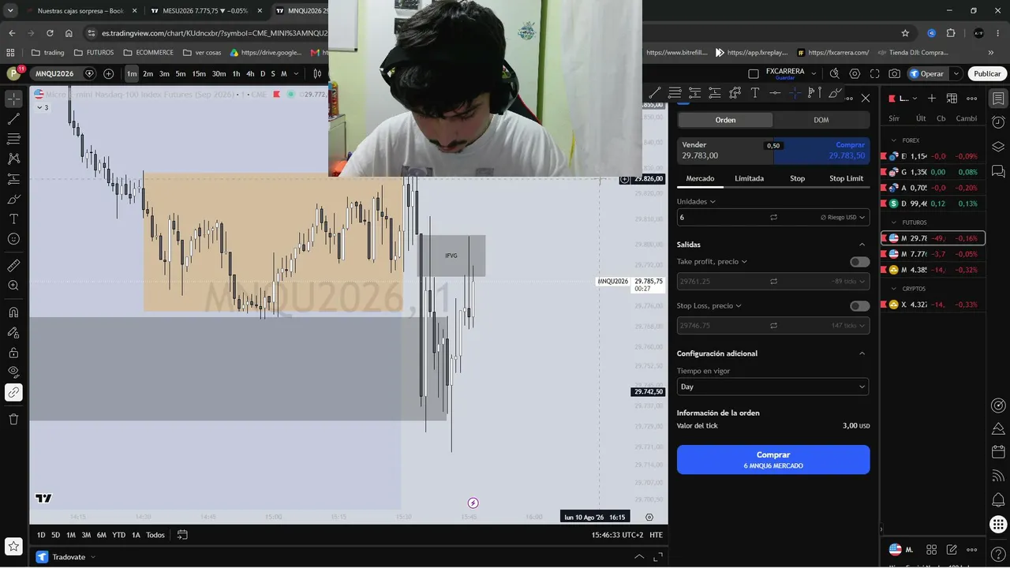Enter fullscreen mode from top toolbar
The image size is (1010, 568).
pos(874,73)
